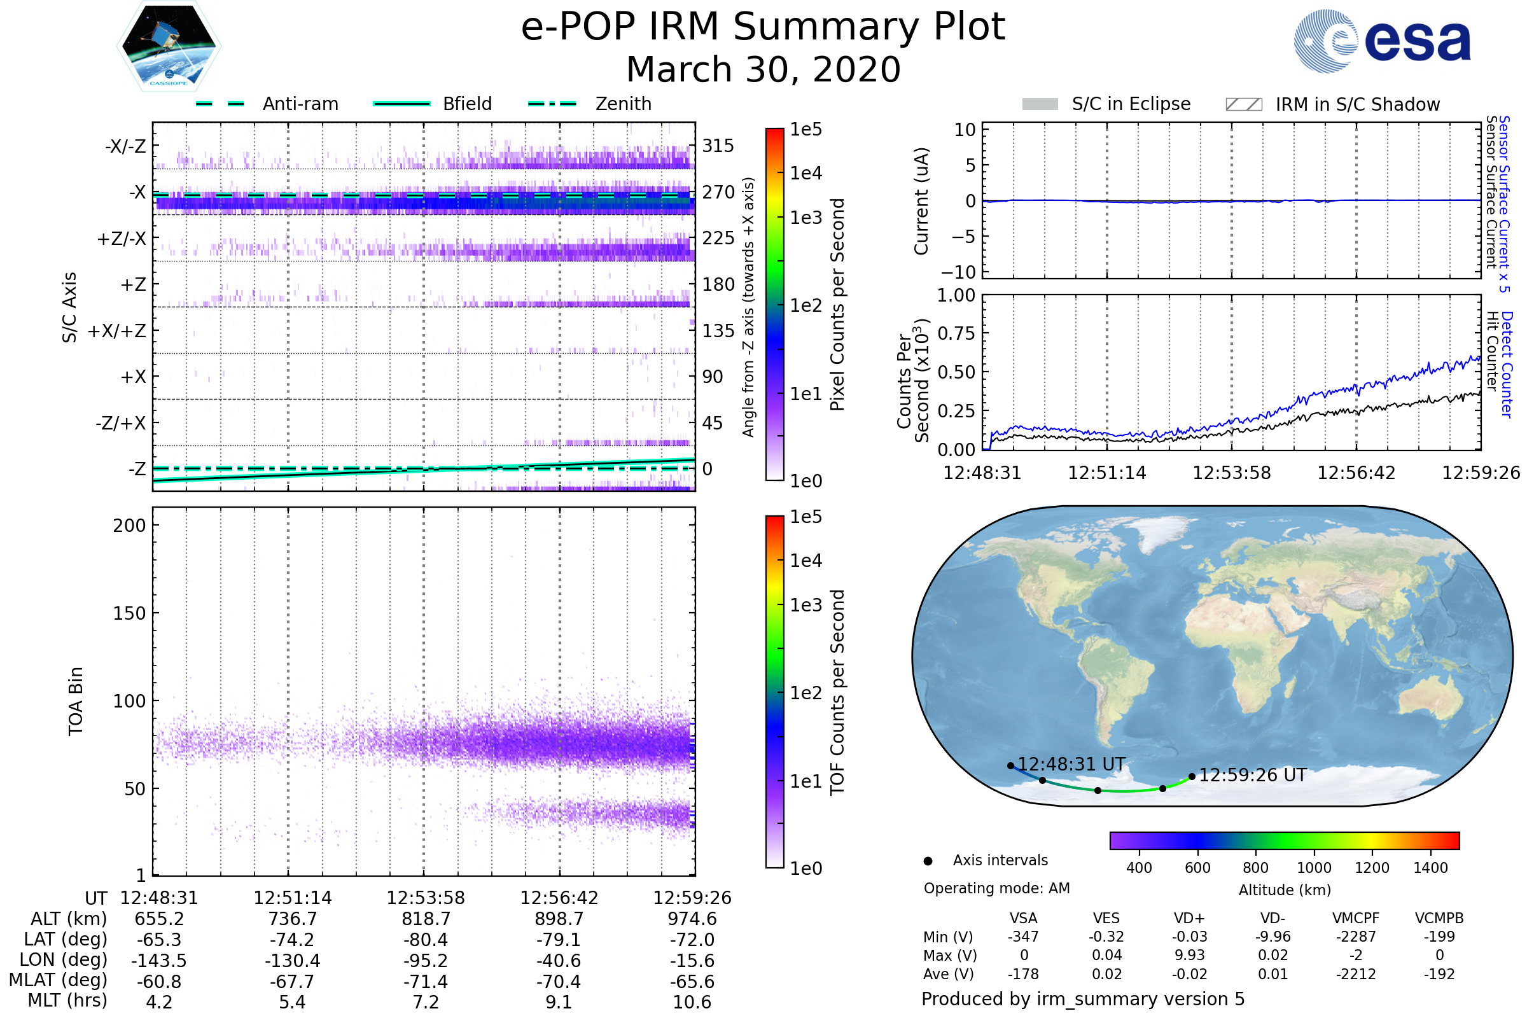Image resolution: width=1527 pixels, height=1018 pixels.
Task: Click the Zenith dash-dot legend line
Action: coord(552,104)
